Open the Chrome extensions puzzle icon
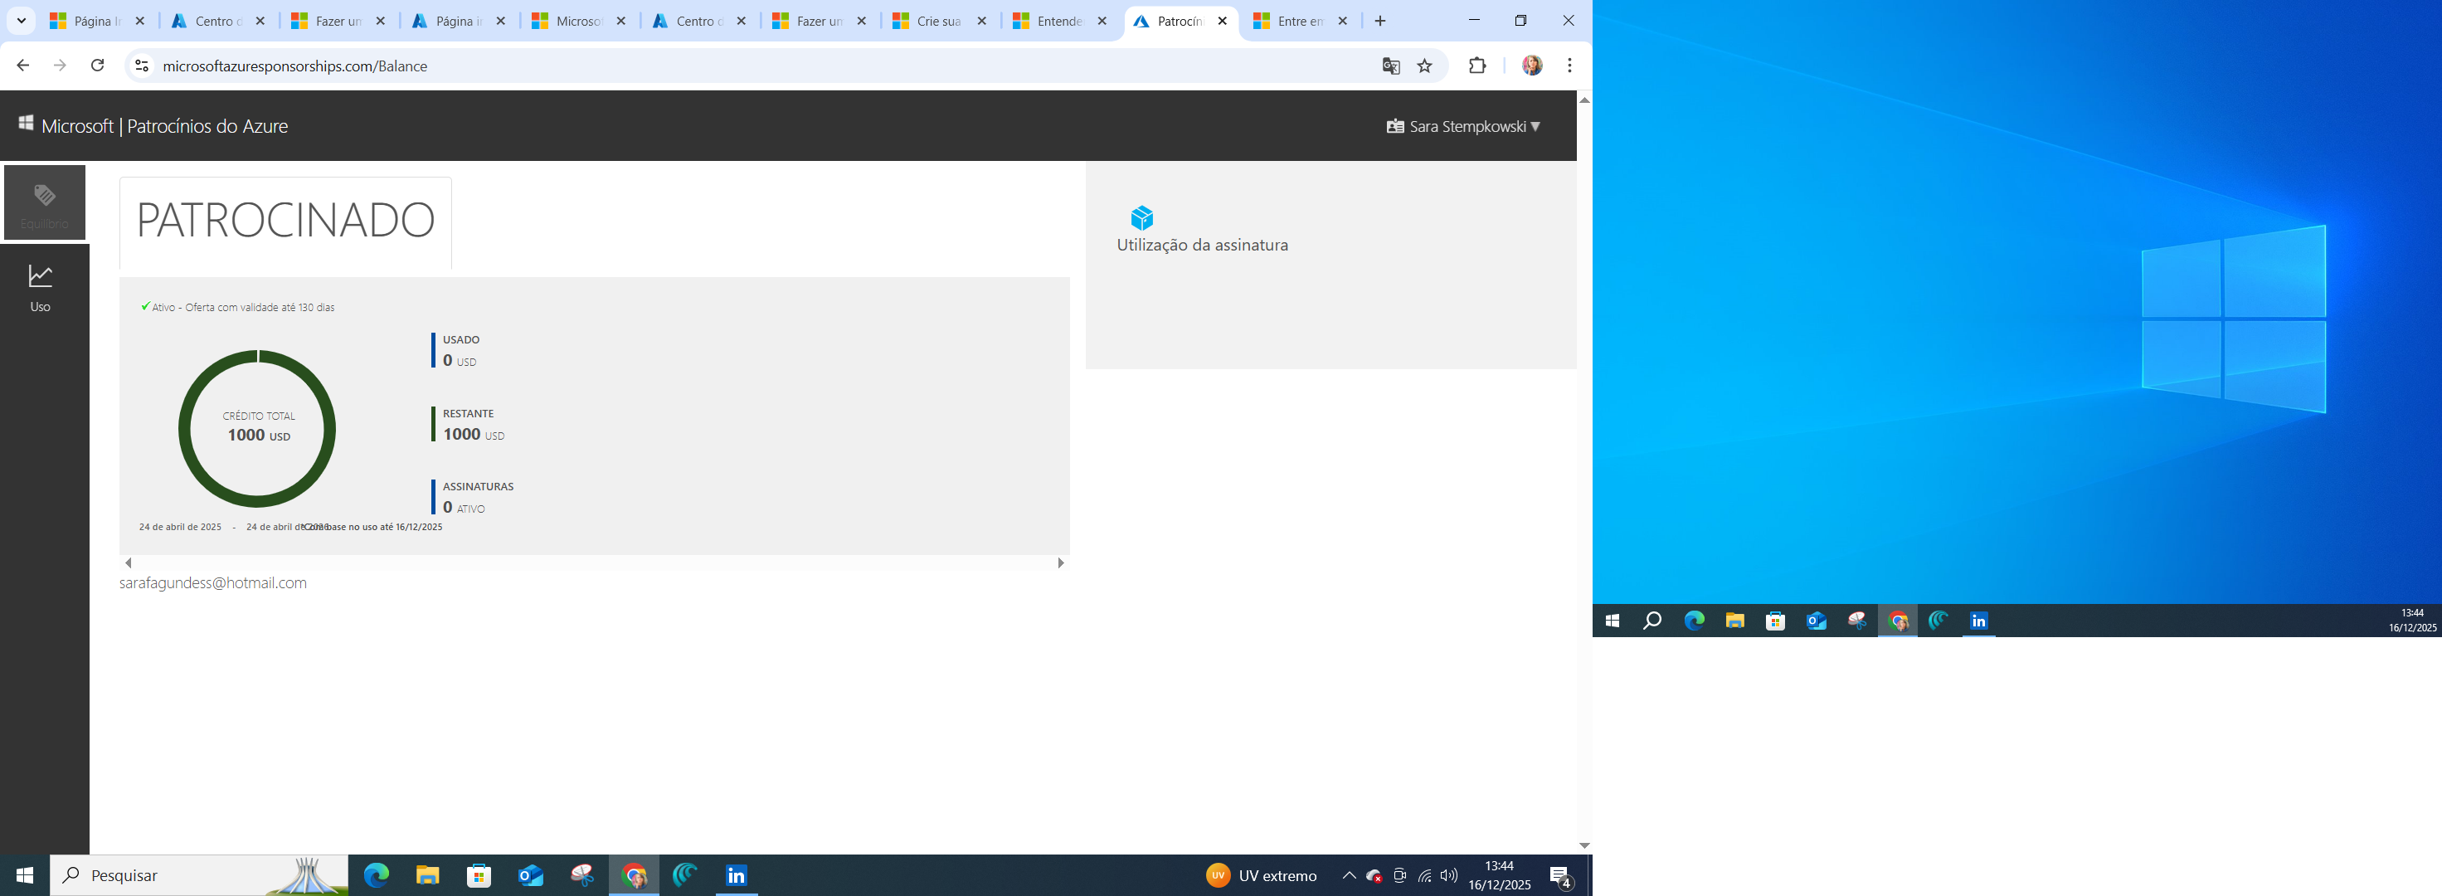Viewport: 2442px width, 896px height. coord(1477,66)
